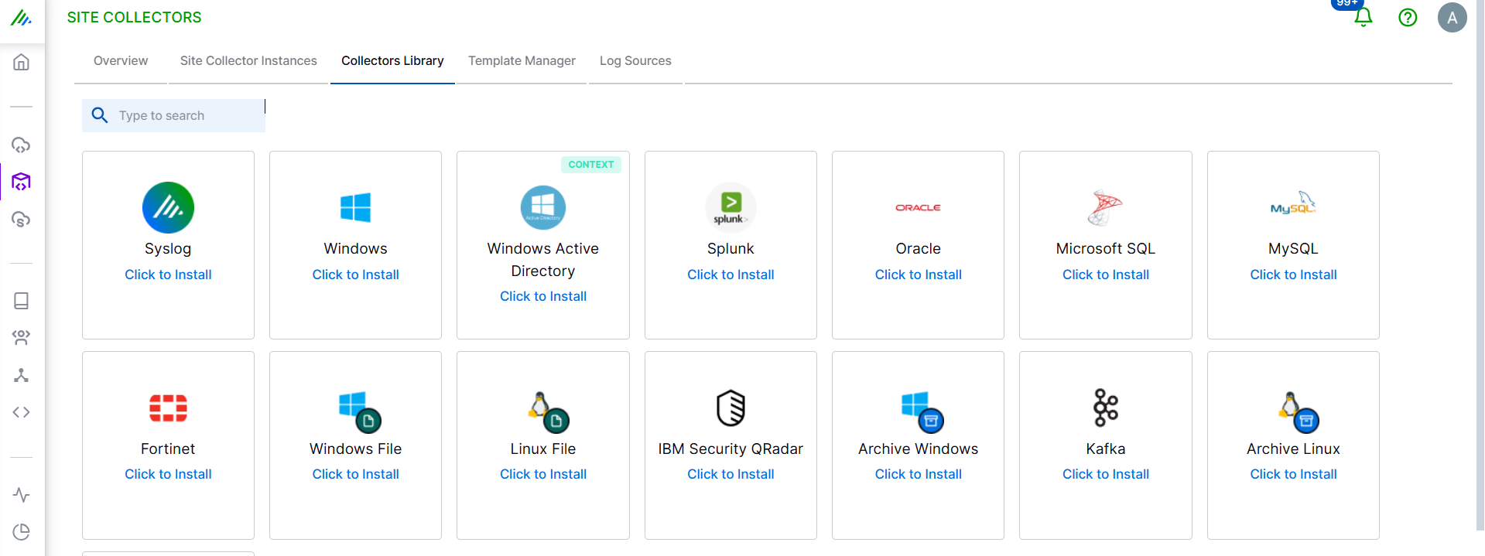Click to Install under Kafka
Viewport: 1485px width, 556px height.
[x=1105, y=474]
